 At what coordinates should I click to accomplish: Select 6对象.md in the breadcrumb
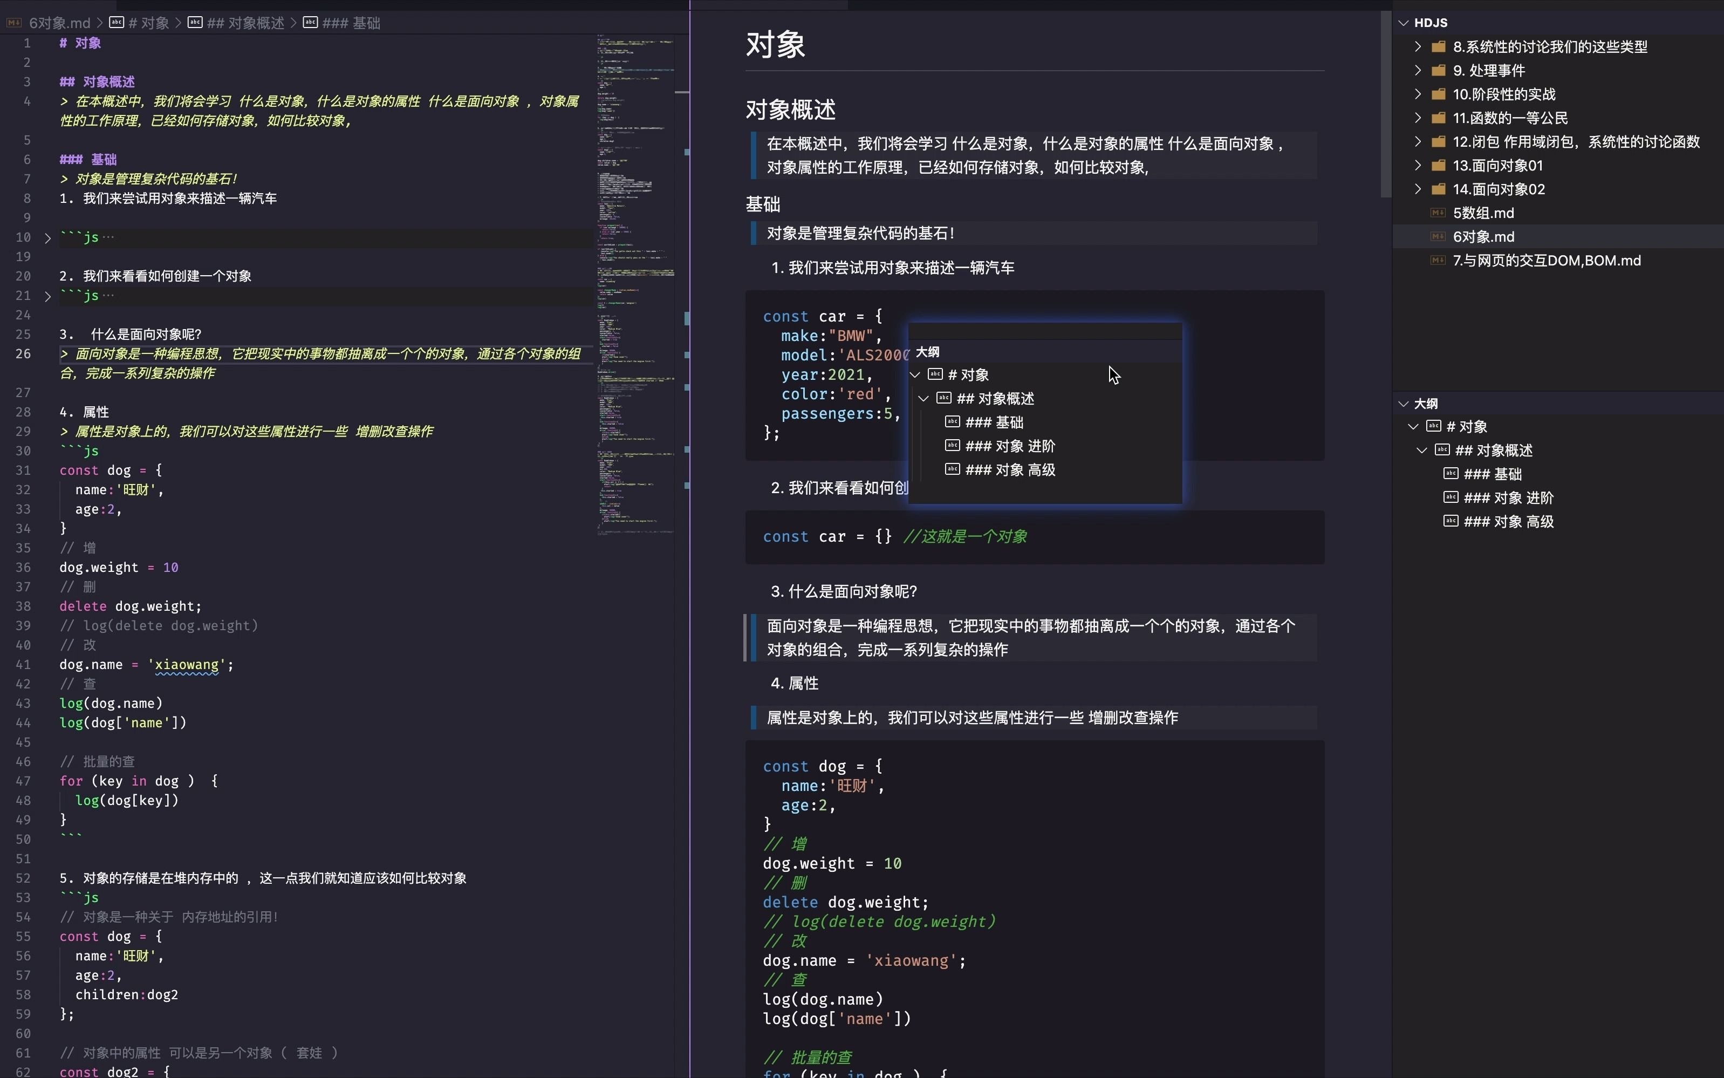[59, 24]
